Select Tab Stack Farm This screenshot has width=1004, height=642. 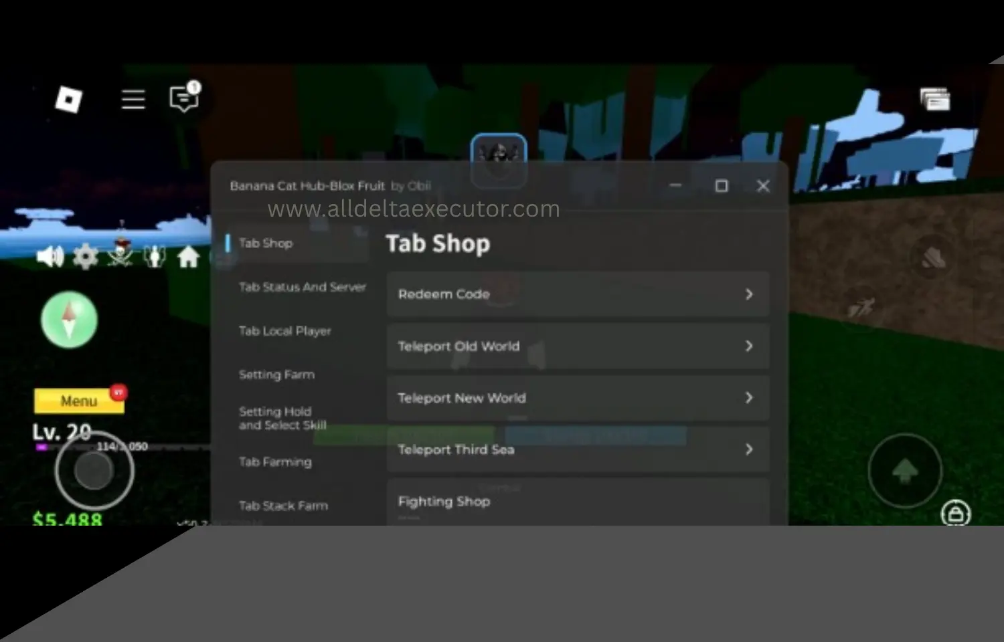tap(283, 506)
